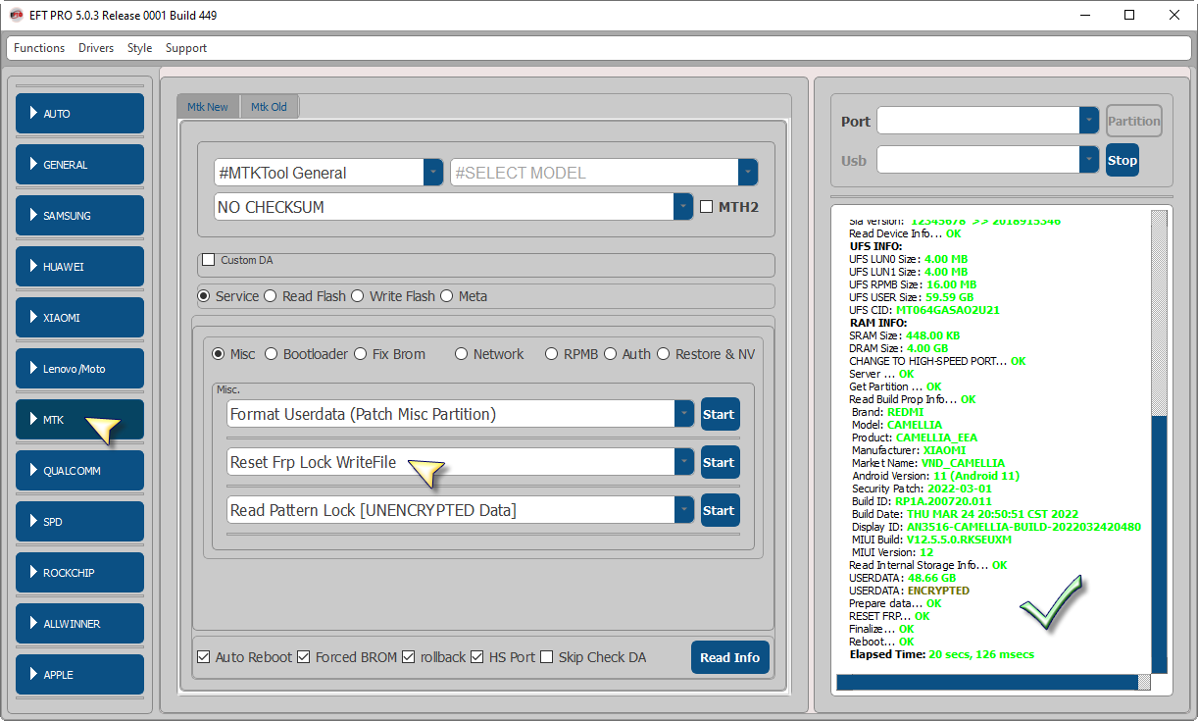
Task: Select the Meta radio button
Action: pos(447,296)
